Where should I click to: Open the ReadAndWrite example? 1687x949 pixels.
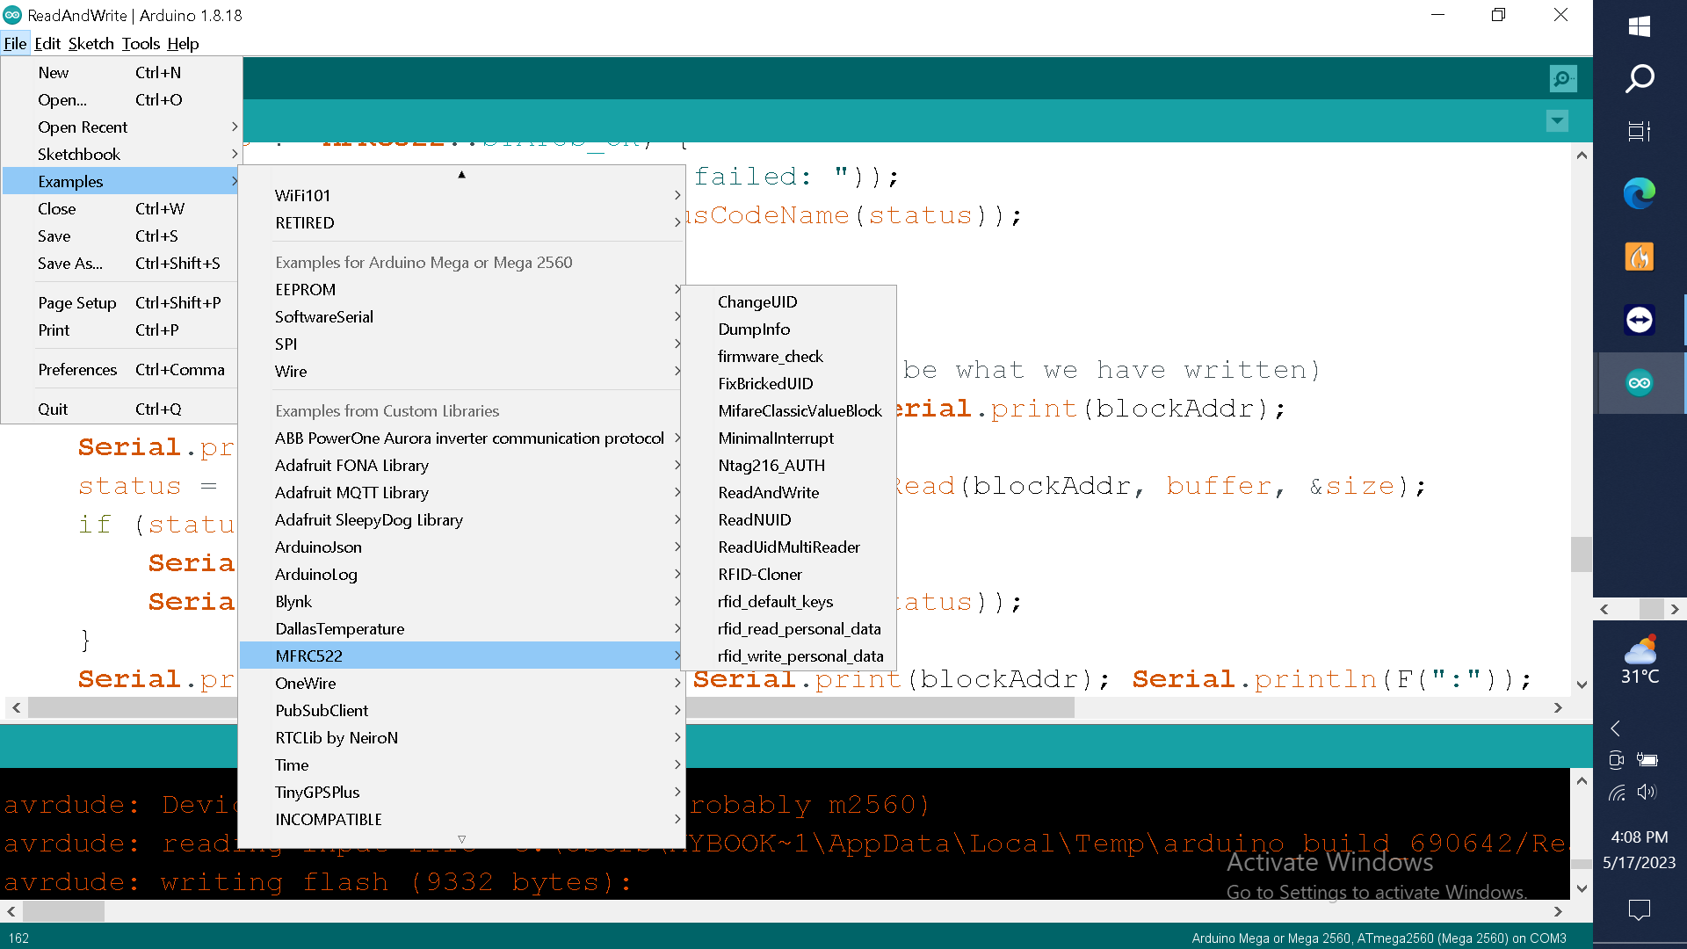pyautogui.click(x=768, y=493)
